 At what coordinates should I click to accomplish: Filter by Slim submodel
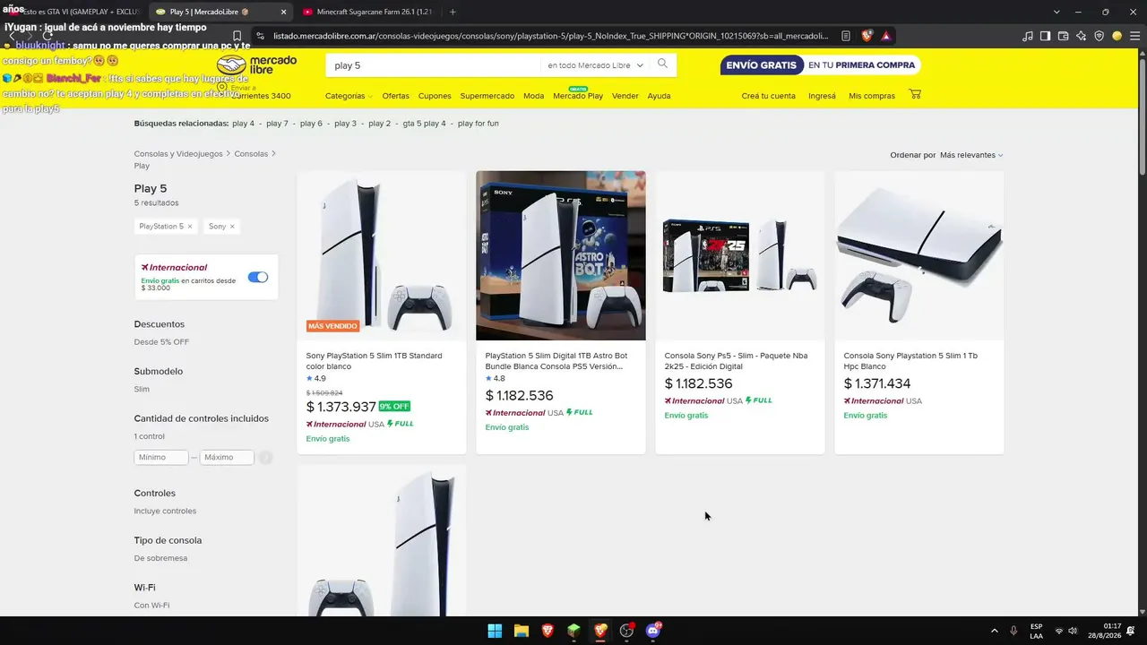142,389
